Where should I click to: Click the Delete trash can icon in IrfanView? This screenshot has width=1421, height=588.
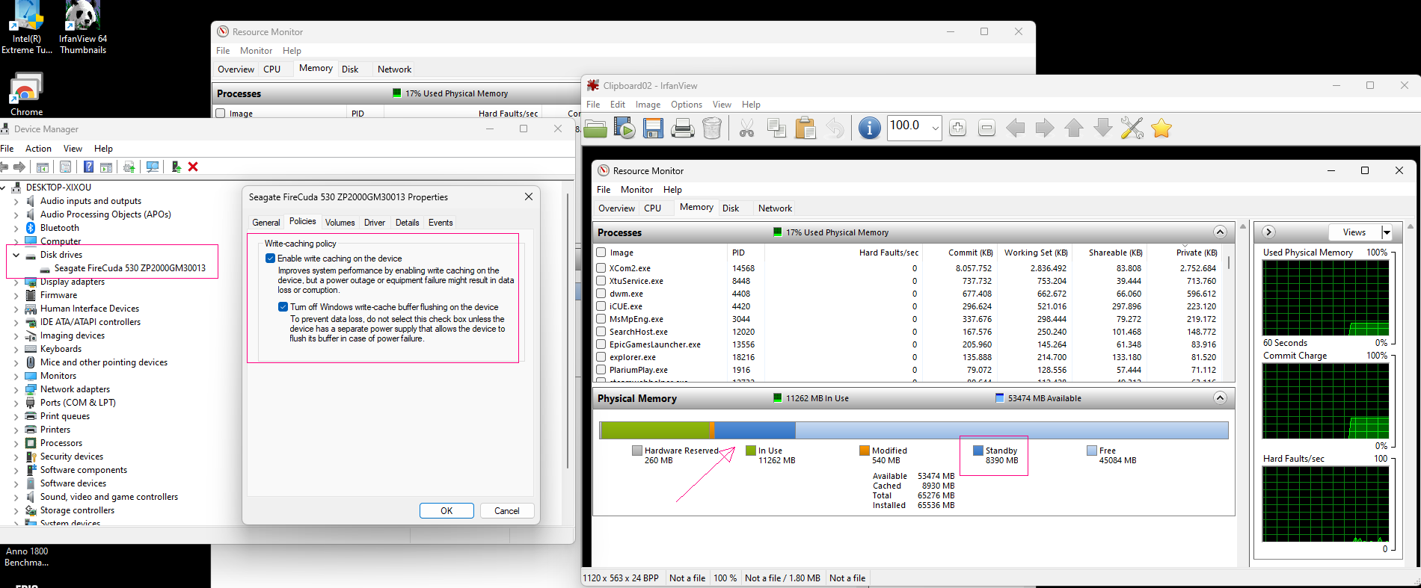coord(712,128)
